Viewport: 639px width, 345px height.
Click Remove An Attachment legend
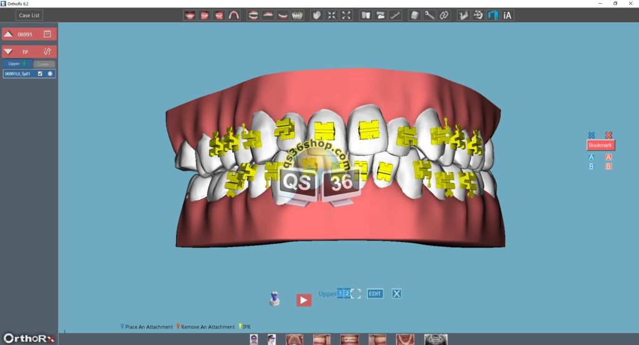tap(205, 327)
